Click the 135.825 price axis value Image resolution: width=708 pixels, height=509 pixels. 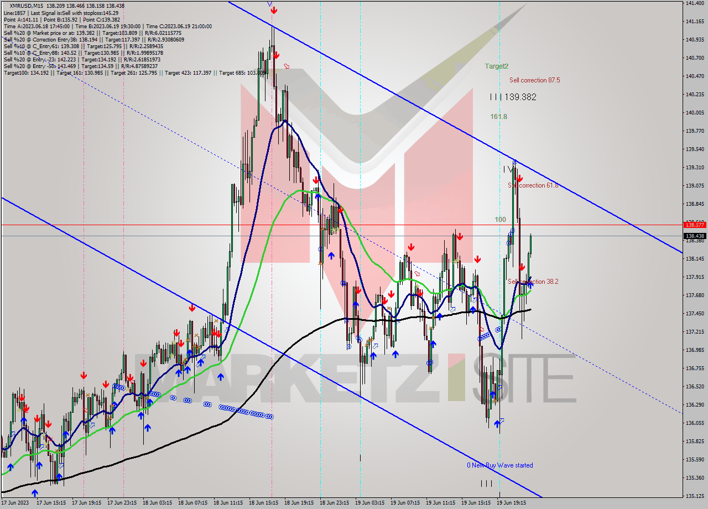coord(694,441)
